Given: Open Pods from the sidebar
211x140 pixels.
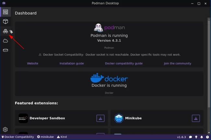Looking at the screenshot, I should click(5, 31).
